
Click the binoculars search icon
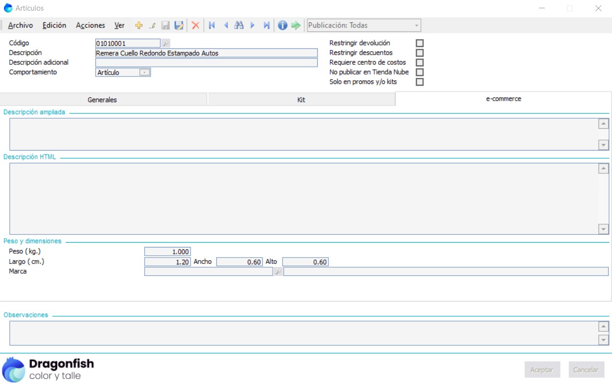pos(239,26)
